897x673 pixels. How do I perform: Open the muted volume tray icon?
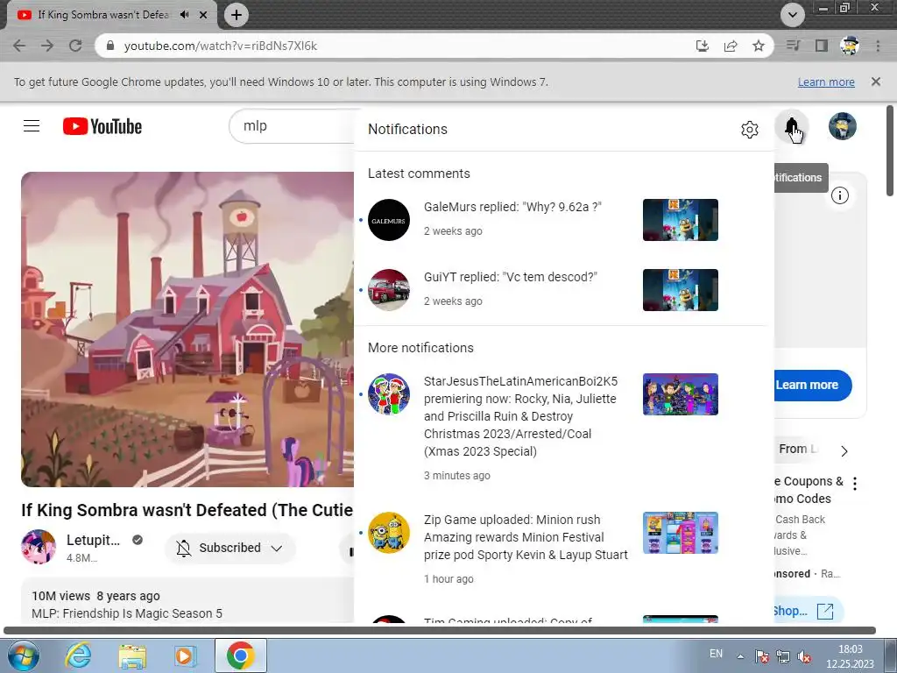[804, 656]
